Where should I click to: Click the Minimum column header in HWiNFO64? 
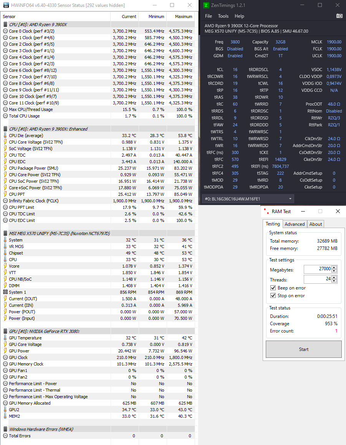point(152,17)
